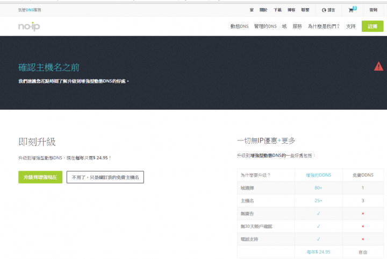This screenshot has height=259, width=387.
Task: Click the red x in 電話支持 row
Action: (363, 239)
